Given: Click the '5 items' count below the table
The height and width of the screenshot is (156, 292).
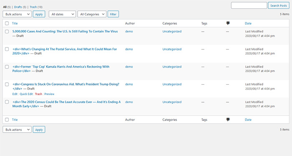Looking at the screenshot, I should 284,130.
